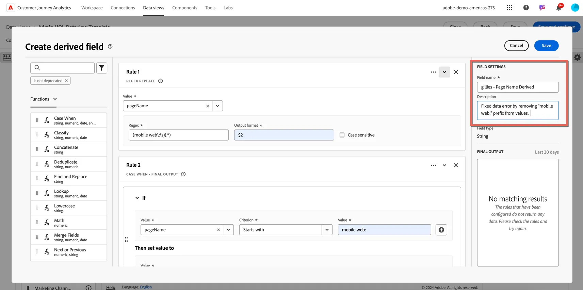
Task: Open the apps grid switcher icon
Action: 509,7
